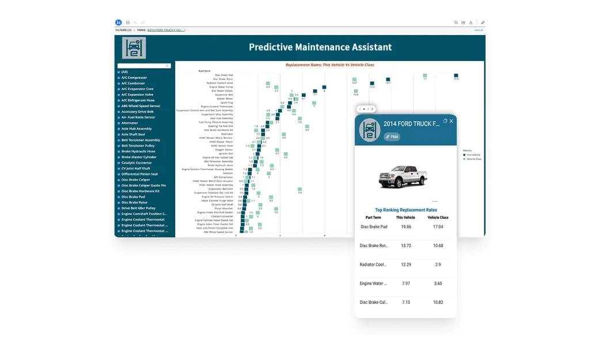Click the clear filters icon in the toolbar
Image resolution: width=599 pixels, height=337 pixels.
click(x=456, y=22)
